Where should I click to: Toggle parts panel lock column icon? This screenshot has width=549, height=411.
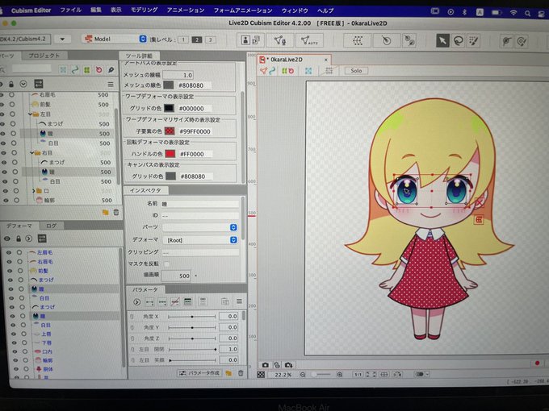[11, 85]
